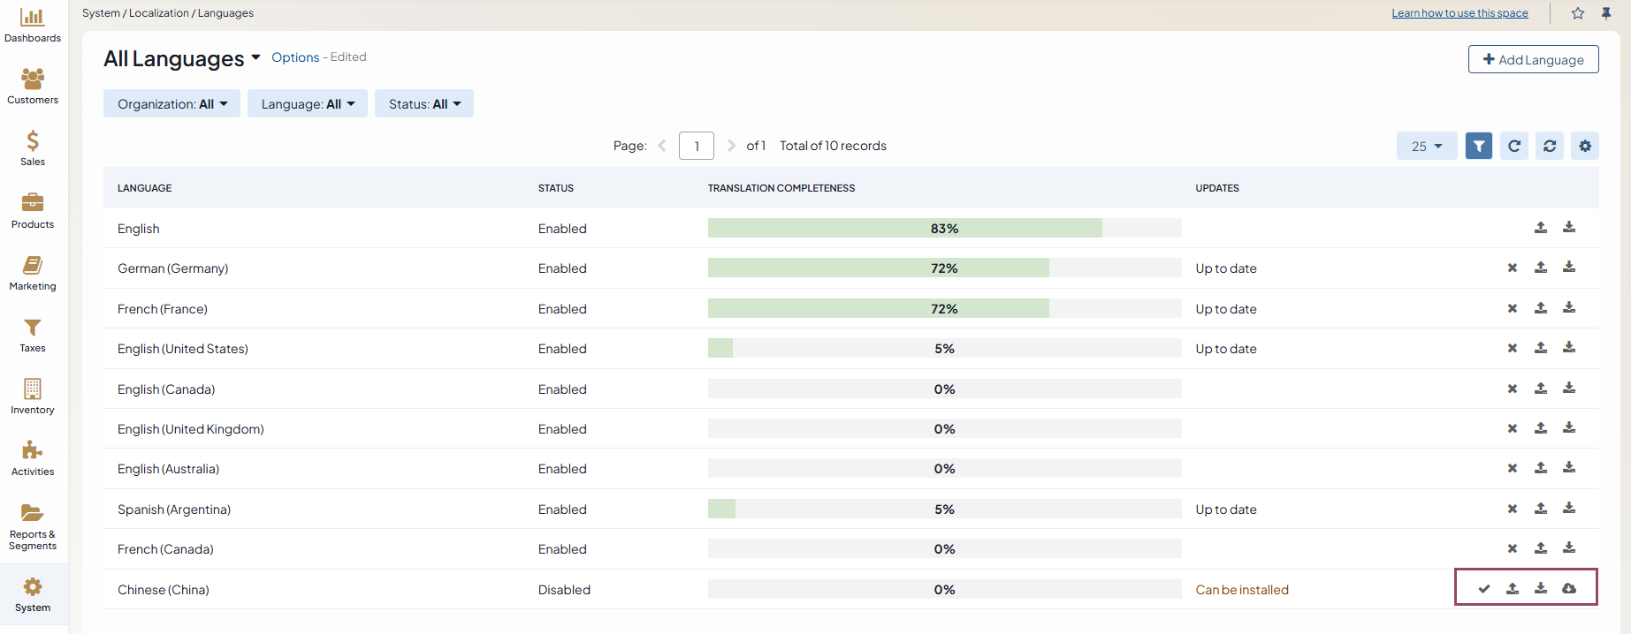1631x634 pixels.
Task: Click the grid reset double-arrow button
Action: [1550, 146]
